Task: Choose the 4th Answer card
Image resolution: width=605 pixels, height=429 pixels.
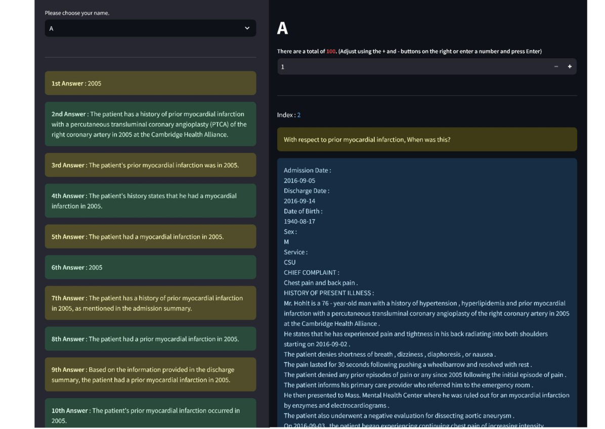Action: (x=150, y=201)
